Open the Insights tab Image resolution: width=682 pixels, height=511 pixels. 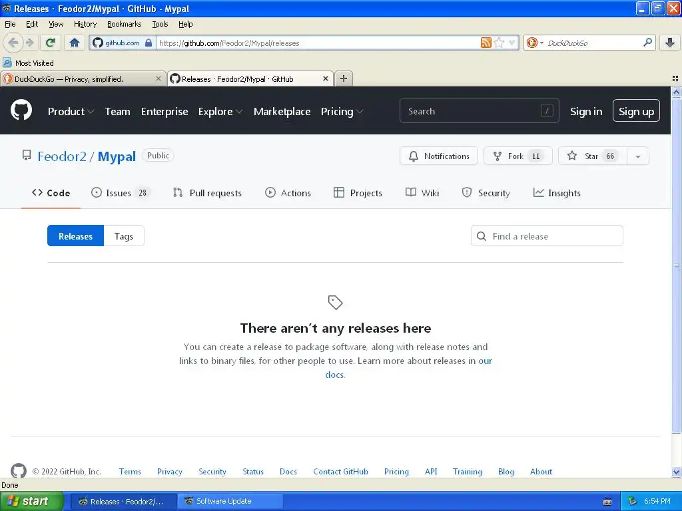tap(557, 193)
